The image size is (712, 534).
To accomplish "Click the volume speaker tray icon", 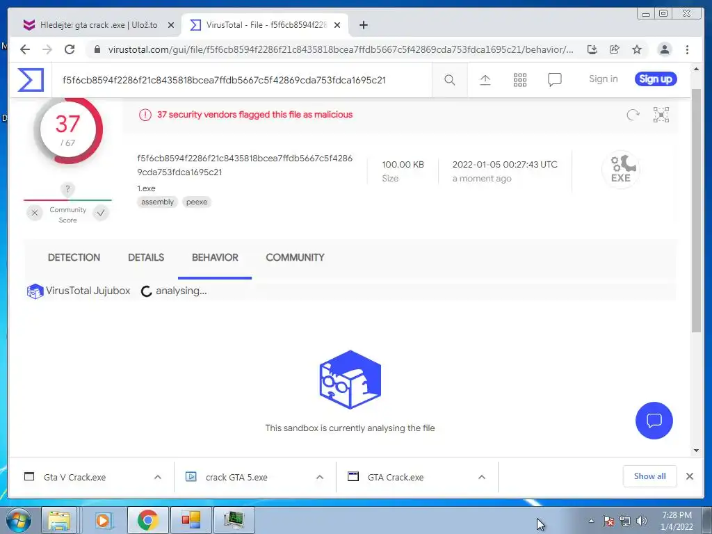I will [642, 521].
